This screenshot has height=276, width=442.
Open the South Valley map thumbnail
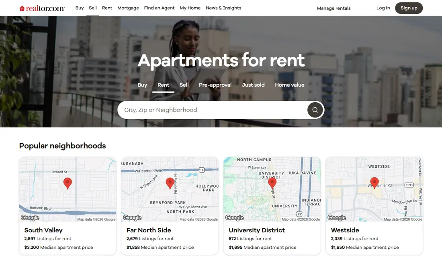click(x=68, y=189)
